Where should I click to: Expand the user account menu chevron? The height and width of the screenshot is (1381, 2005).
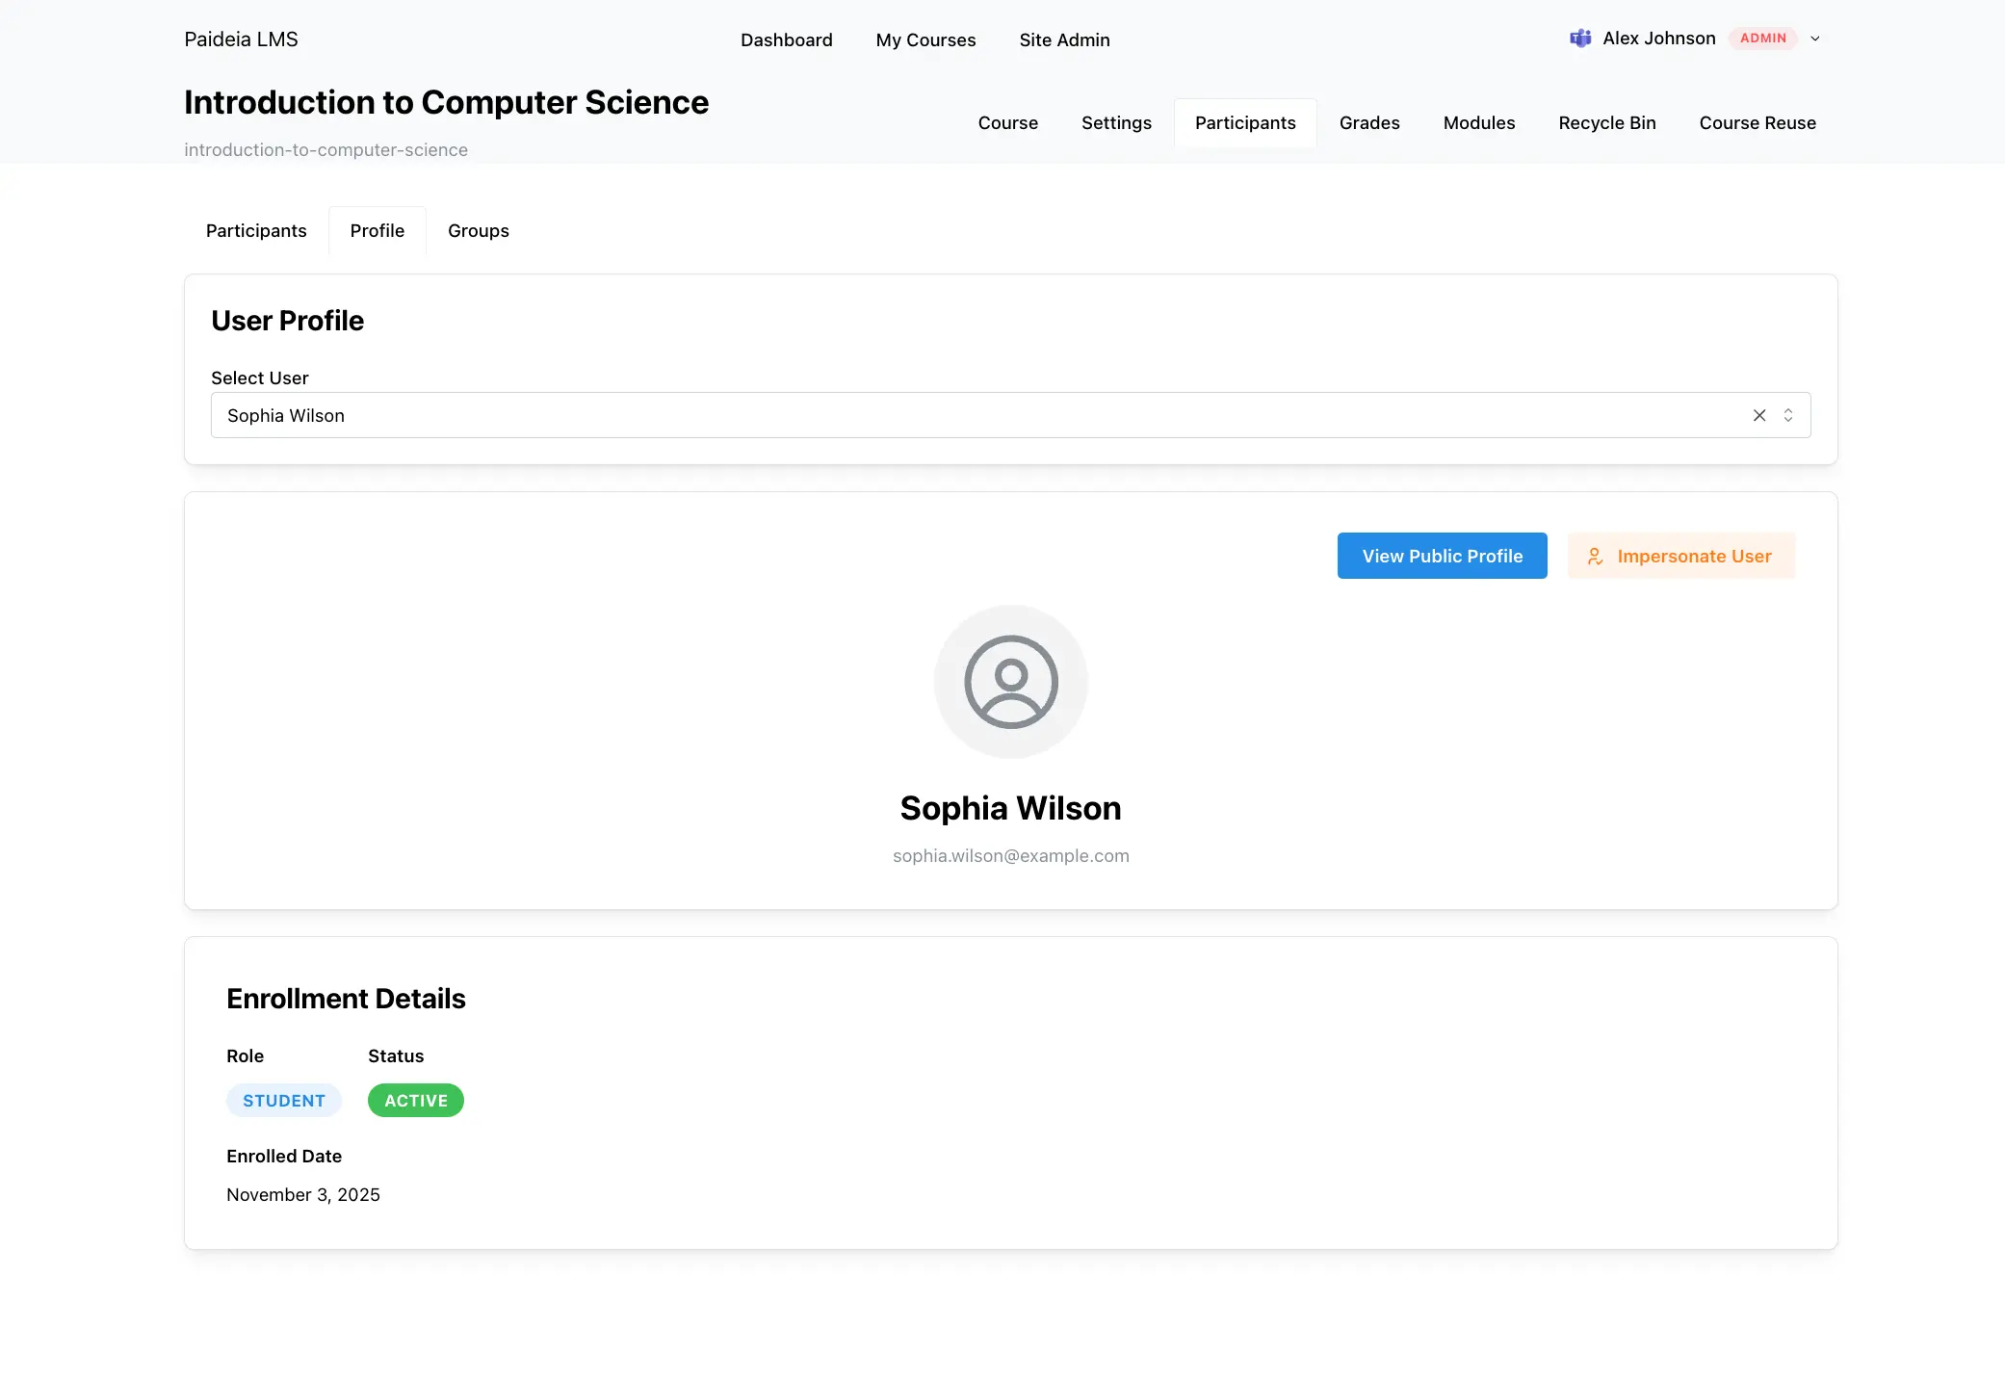coord(1815,39)
